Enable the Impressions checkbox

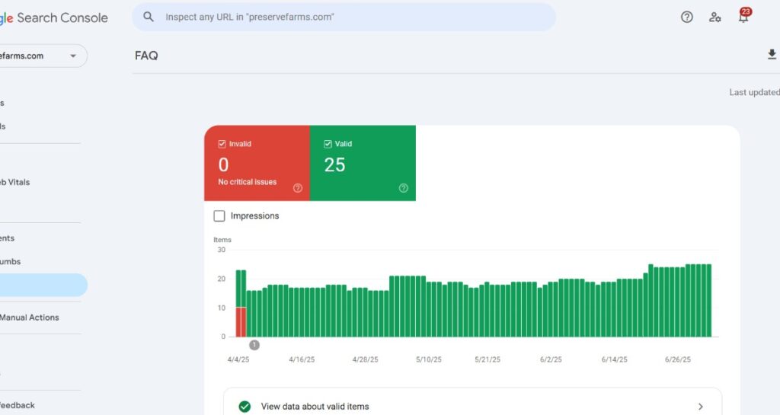[219, 215]
